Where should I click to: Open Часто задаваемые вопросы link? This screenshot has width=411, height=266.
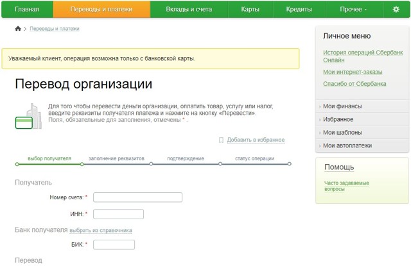tap(347, 186)
